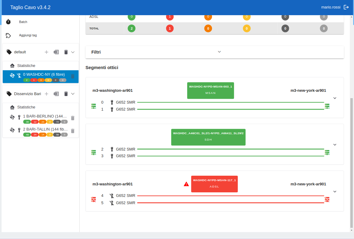Screen dimensions: 354x239
Task: Click the logout icon next to mario.rossi
Action: (x=346, y=7)
